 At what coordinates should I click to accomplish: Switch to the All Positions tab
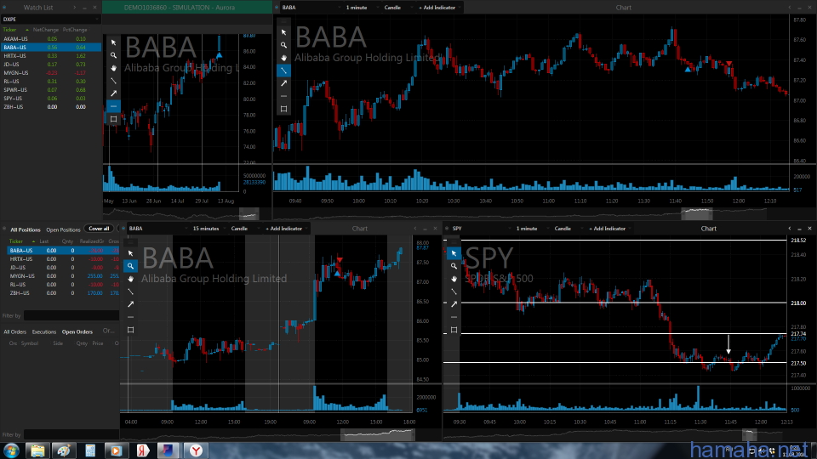(x=25, y=229)
